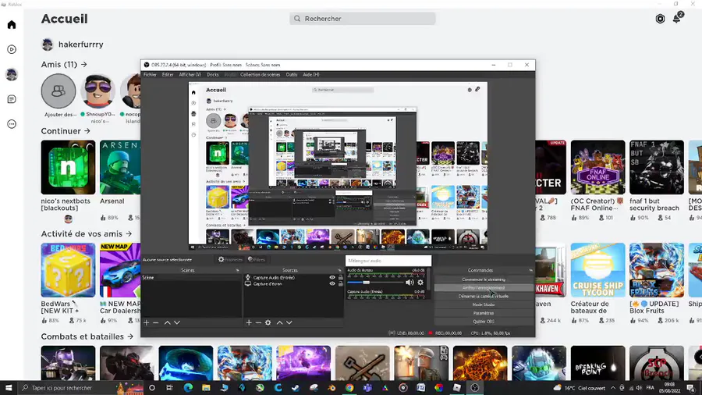Open Audio du Bureau settings gear
This screenshot has width=702, height=395.
420,282
